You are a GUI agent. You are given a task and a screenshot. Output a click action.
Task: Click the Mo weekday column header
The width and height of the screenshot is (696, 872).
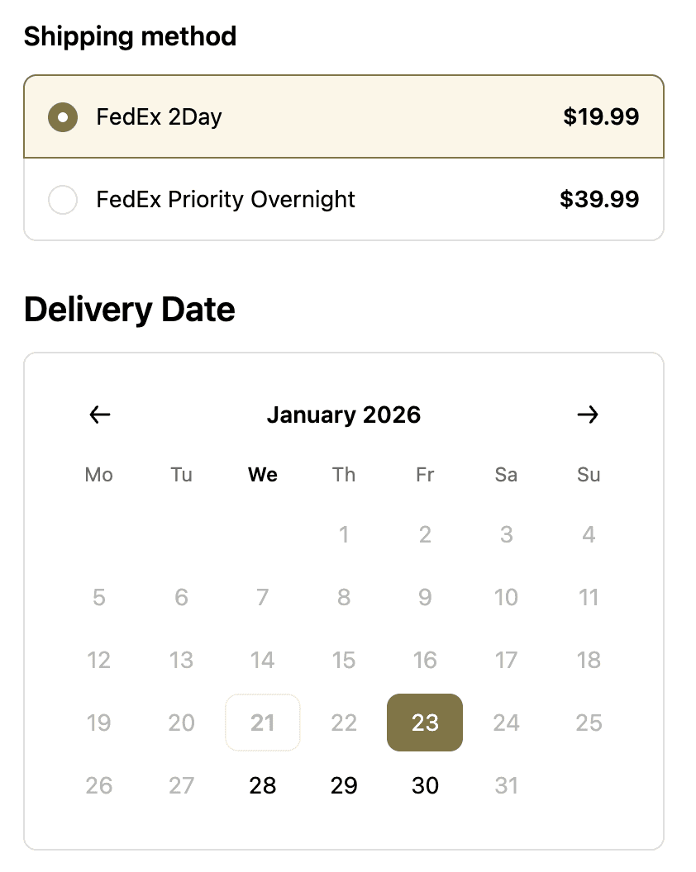(x=98, y=475)
